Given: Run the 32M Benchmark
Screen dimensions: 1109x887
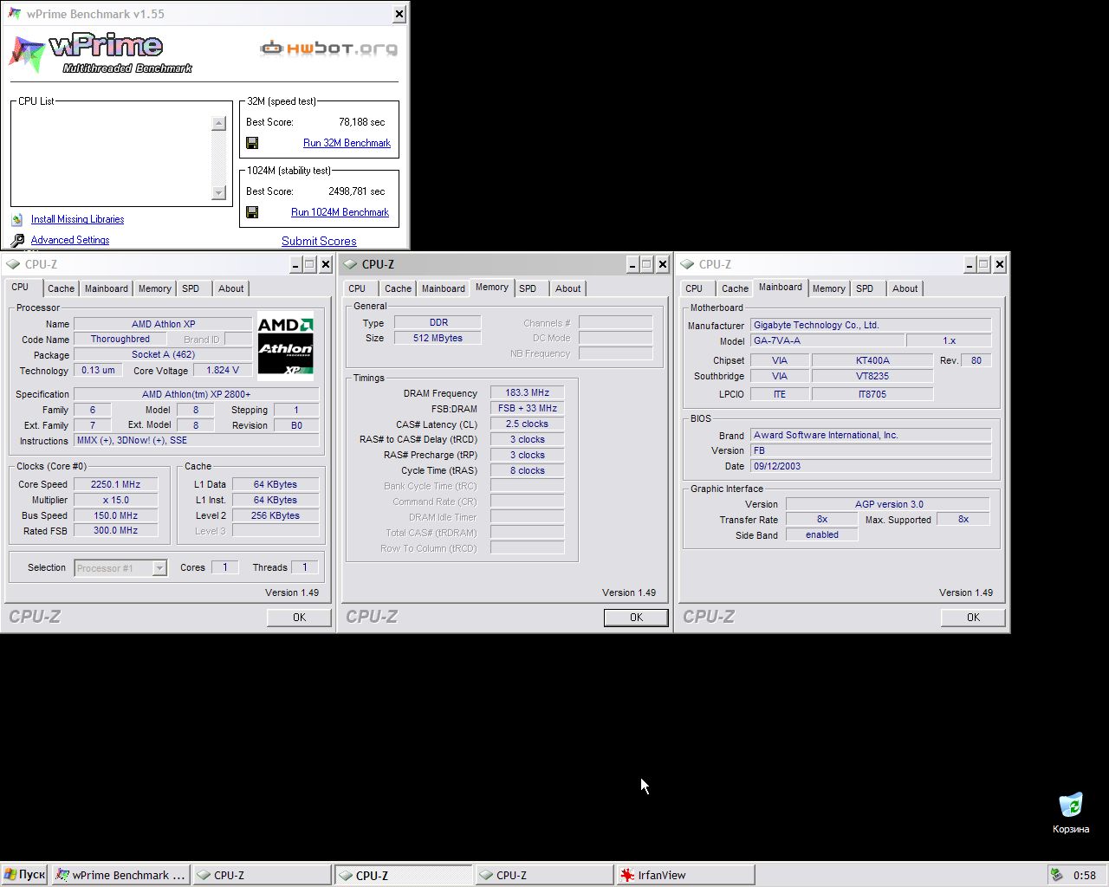Looking at the screenshot, I should tap(347, 143).
